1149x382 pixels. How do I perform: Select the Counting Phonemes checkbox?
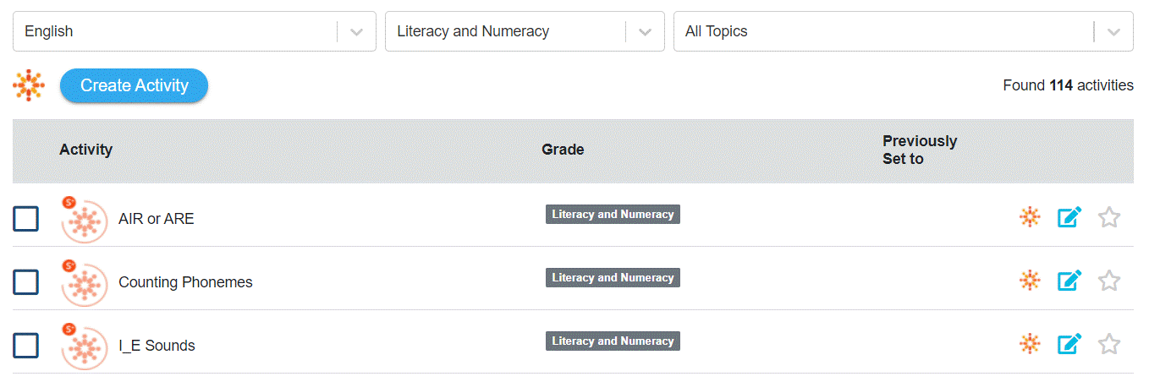tap(26, 282)
